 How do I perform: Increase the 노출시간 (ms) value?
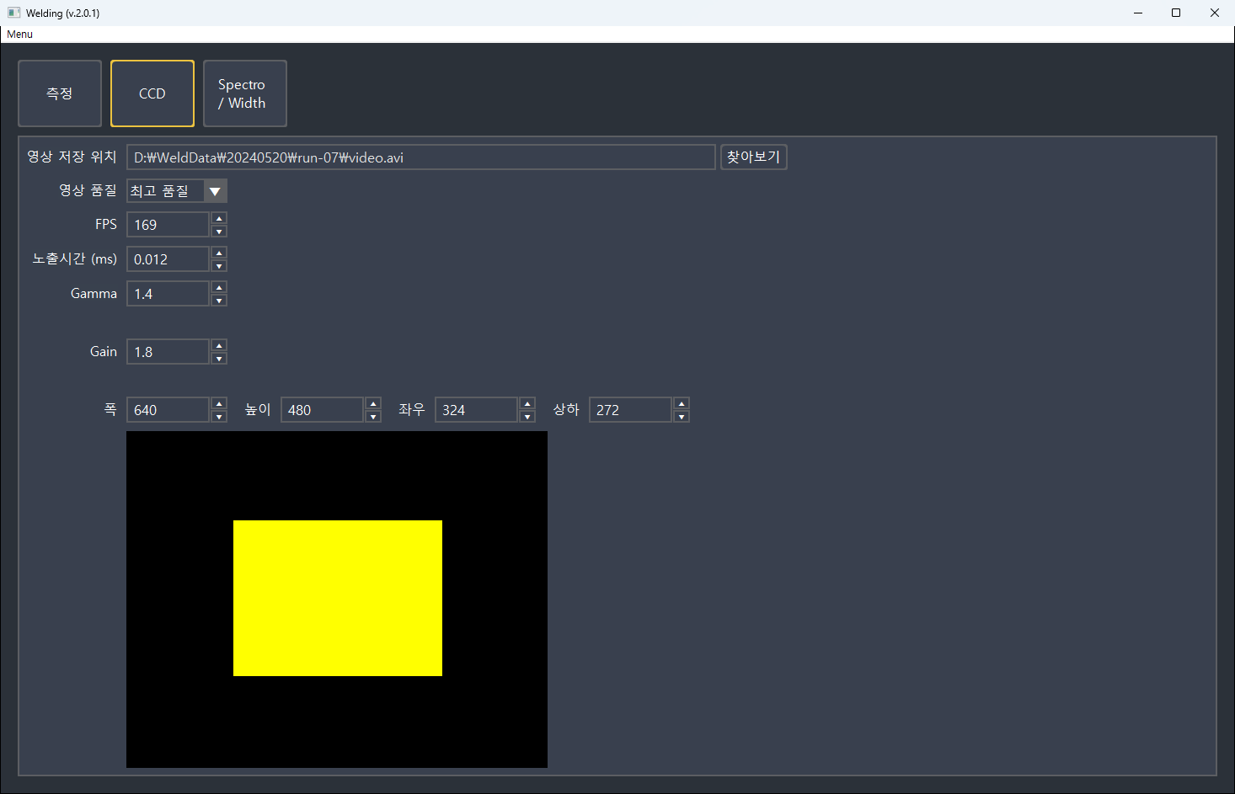219,253
